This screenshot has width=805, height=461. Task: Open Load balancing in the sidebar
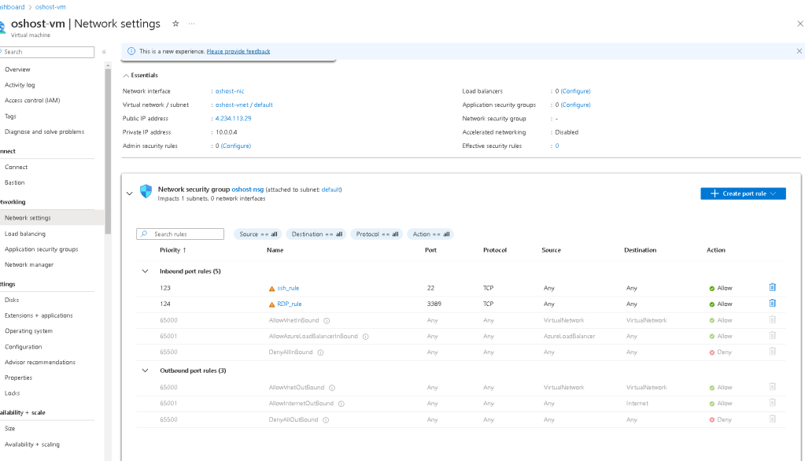click(25, 234)
